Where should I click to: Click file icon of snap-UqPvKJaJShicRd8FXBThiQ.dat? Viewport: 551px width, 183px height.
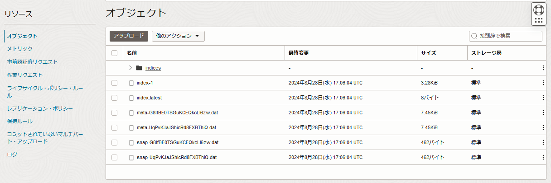click(132, 157)
